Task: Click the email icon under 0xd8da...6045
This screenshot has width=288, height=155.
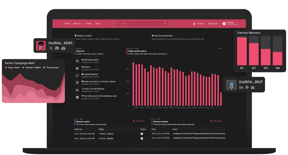Action: [x=63, y=48]
